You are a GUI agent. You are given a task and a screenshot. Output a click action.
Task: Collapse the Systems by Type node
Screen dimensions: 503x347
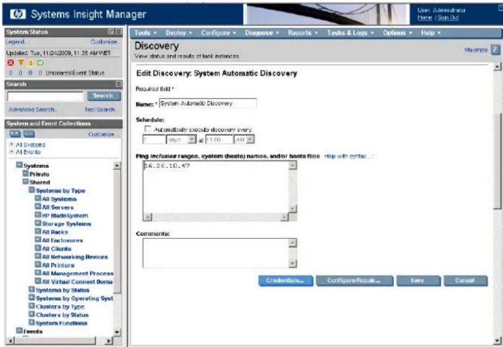click(x=32, y=191)
